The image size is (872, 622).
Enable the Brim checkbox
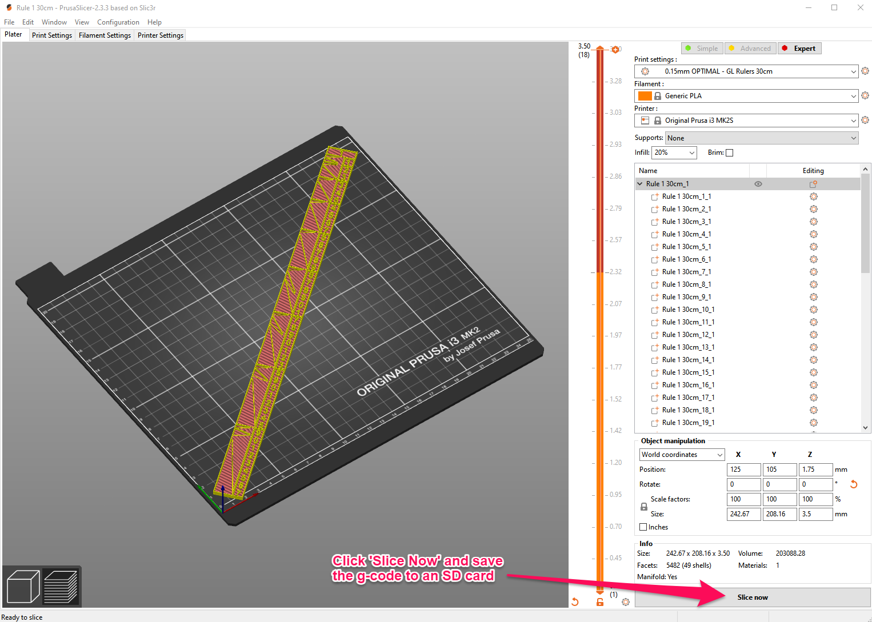click(729, 153)
